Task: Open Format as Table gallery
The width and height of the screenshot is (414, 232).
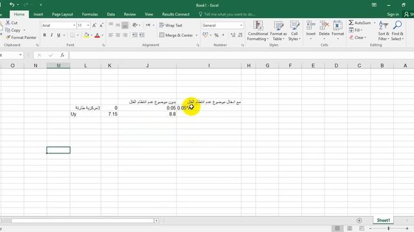Action: [278, 31]
